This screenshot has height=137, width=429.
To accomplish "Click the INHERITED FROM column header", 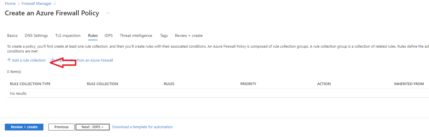I will coord(409,84).
